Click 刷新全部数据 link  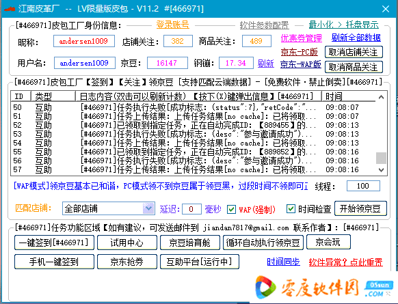[356, 38]
